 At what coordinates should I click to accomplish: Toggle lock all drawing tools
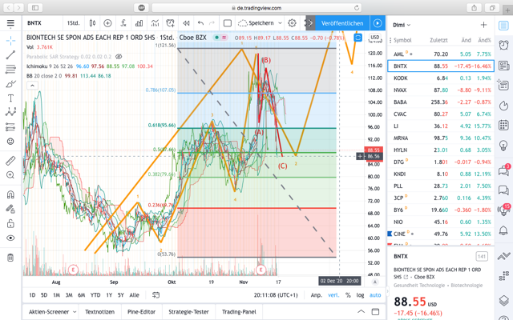click(x=10, y=223)
